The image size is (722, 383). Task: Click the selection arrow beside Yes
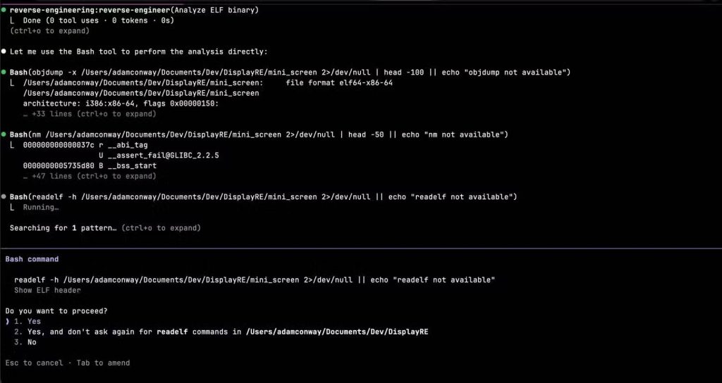pyautogui.click(x=7, y=321)
